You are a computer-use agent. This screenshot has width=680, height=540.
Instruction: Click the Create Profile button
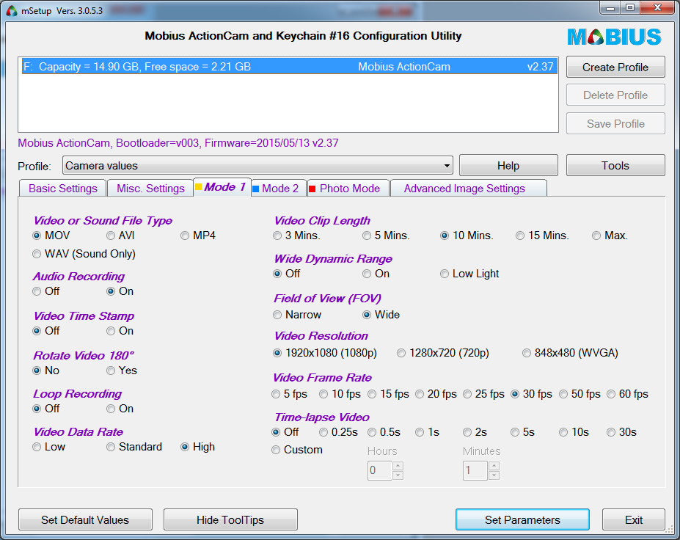(615, 67)
